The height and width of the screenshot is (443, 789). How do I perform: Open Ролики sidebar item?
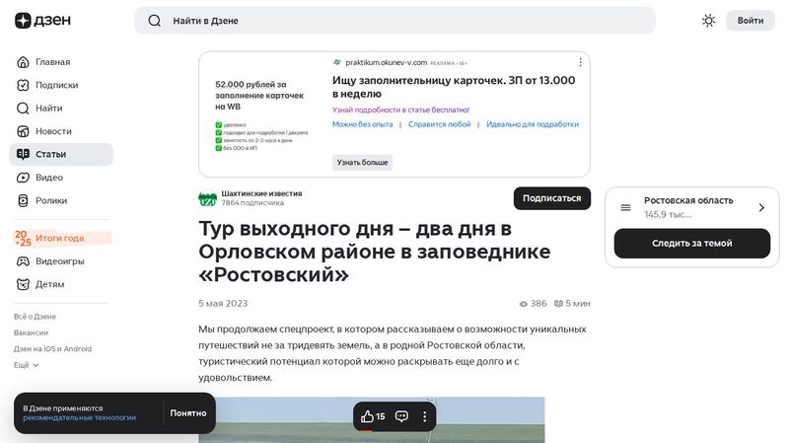(50, 200)
